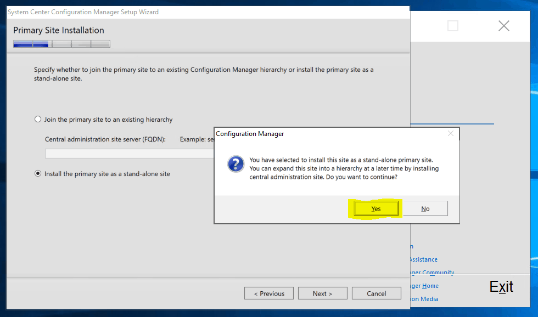
Task: Click the Central administration site server field
Action: coord(130,154)
